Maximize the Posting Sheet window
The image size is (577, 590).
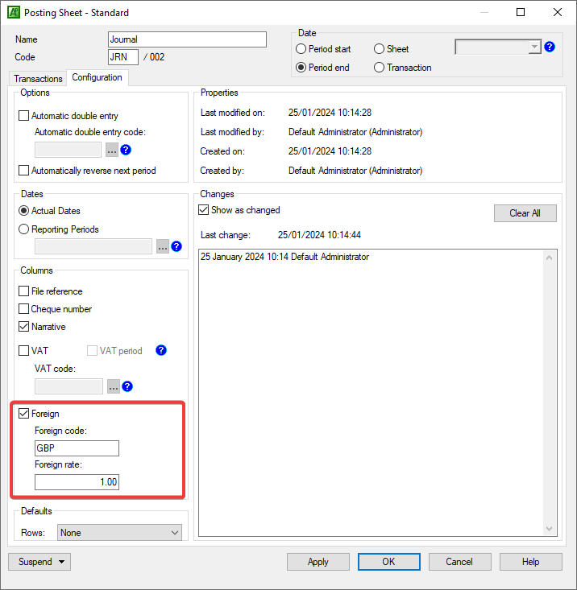[521, 12]
